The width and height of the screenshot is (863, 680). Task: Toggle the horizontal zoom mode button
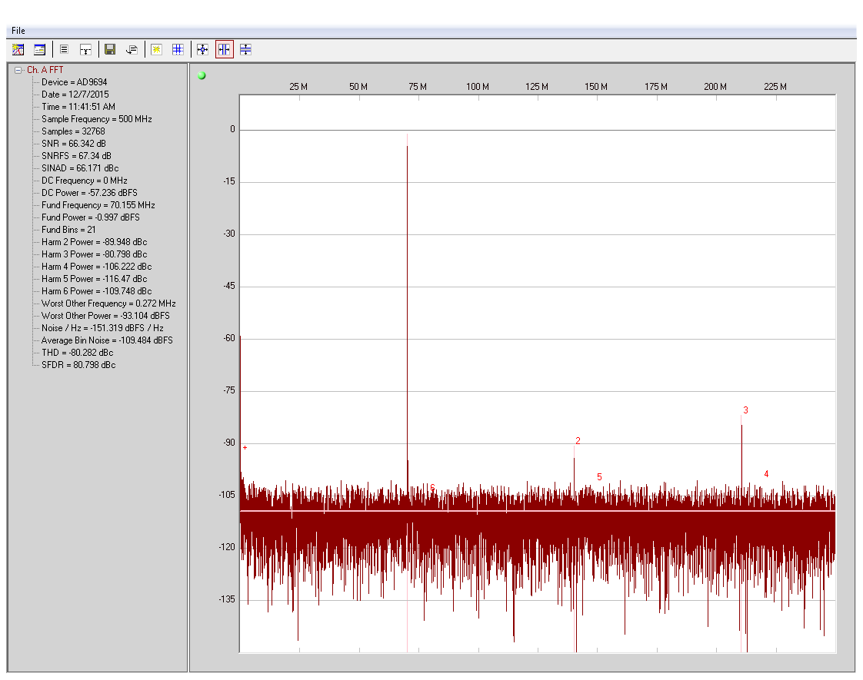(x=224, y=50)
